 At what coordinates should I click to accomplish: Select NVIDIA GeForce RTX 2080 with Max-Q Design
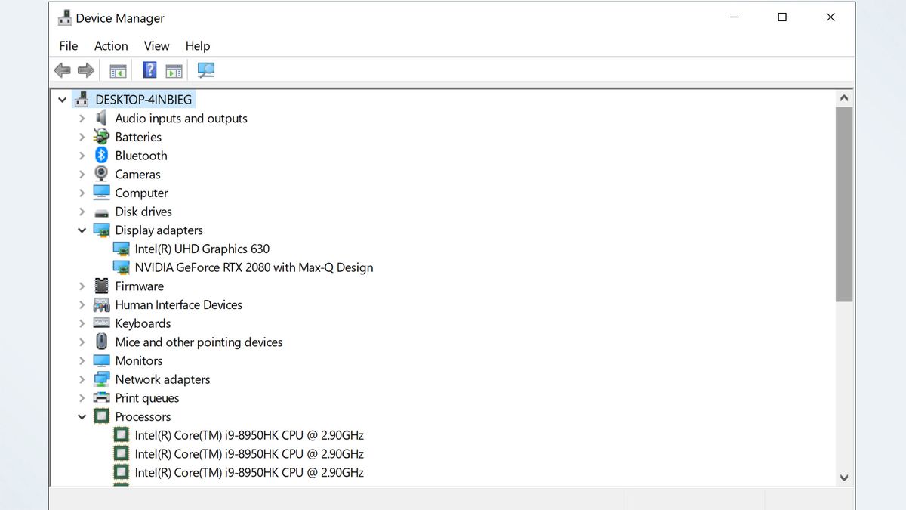pyautogui.click(x=254, y=267)
